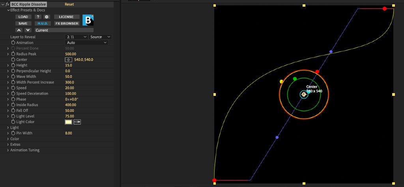Image resolution: width=404 pixels, height=187 pixels.
Task: Expand Inside Radius property
Action: coord(8,104)
